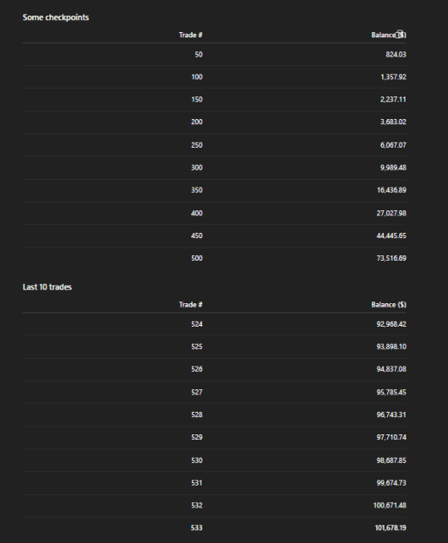Click the Balance ($) header in Last 10 trades
Image resolution: width=448 pixels, height=543 pixels.
click(x=389, y=305)
